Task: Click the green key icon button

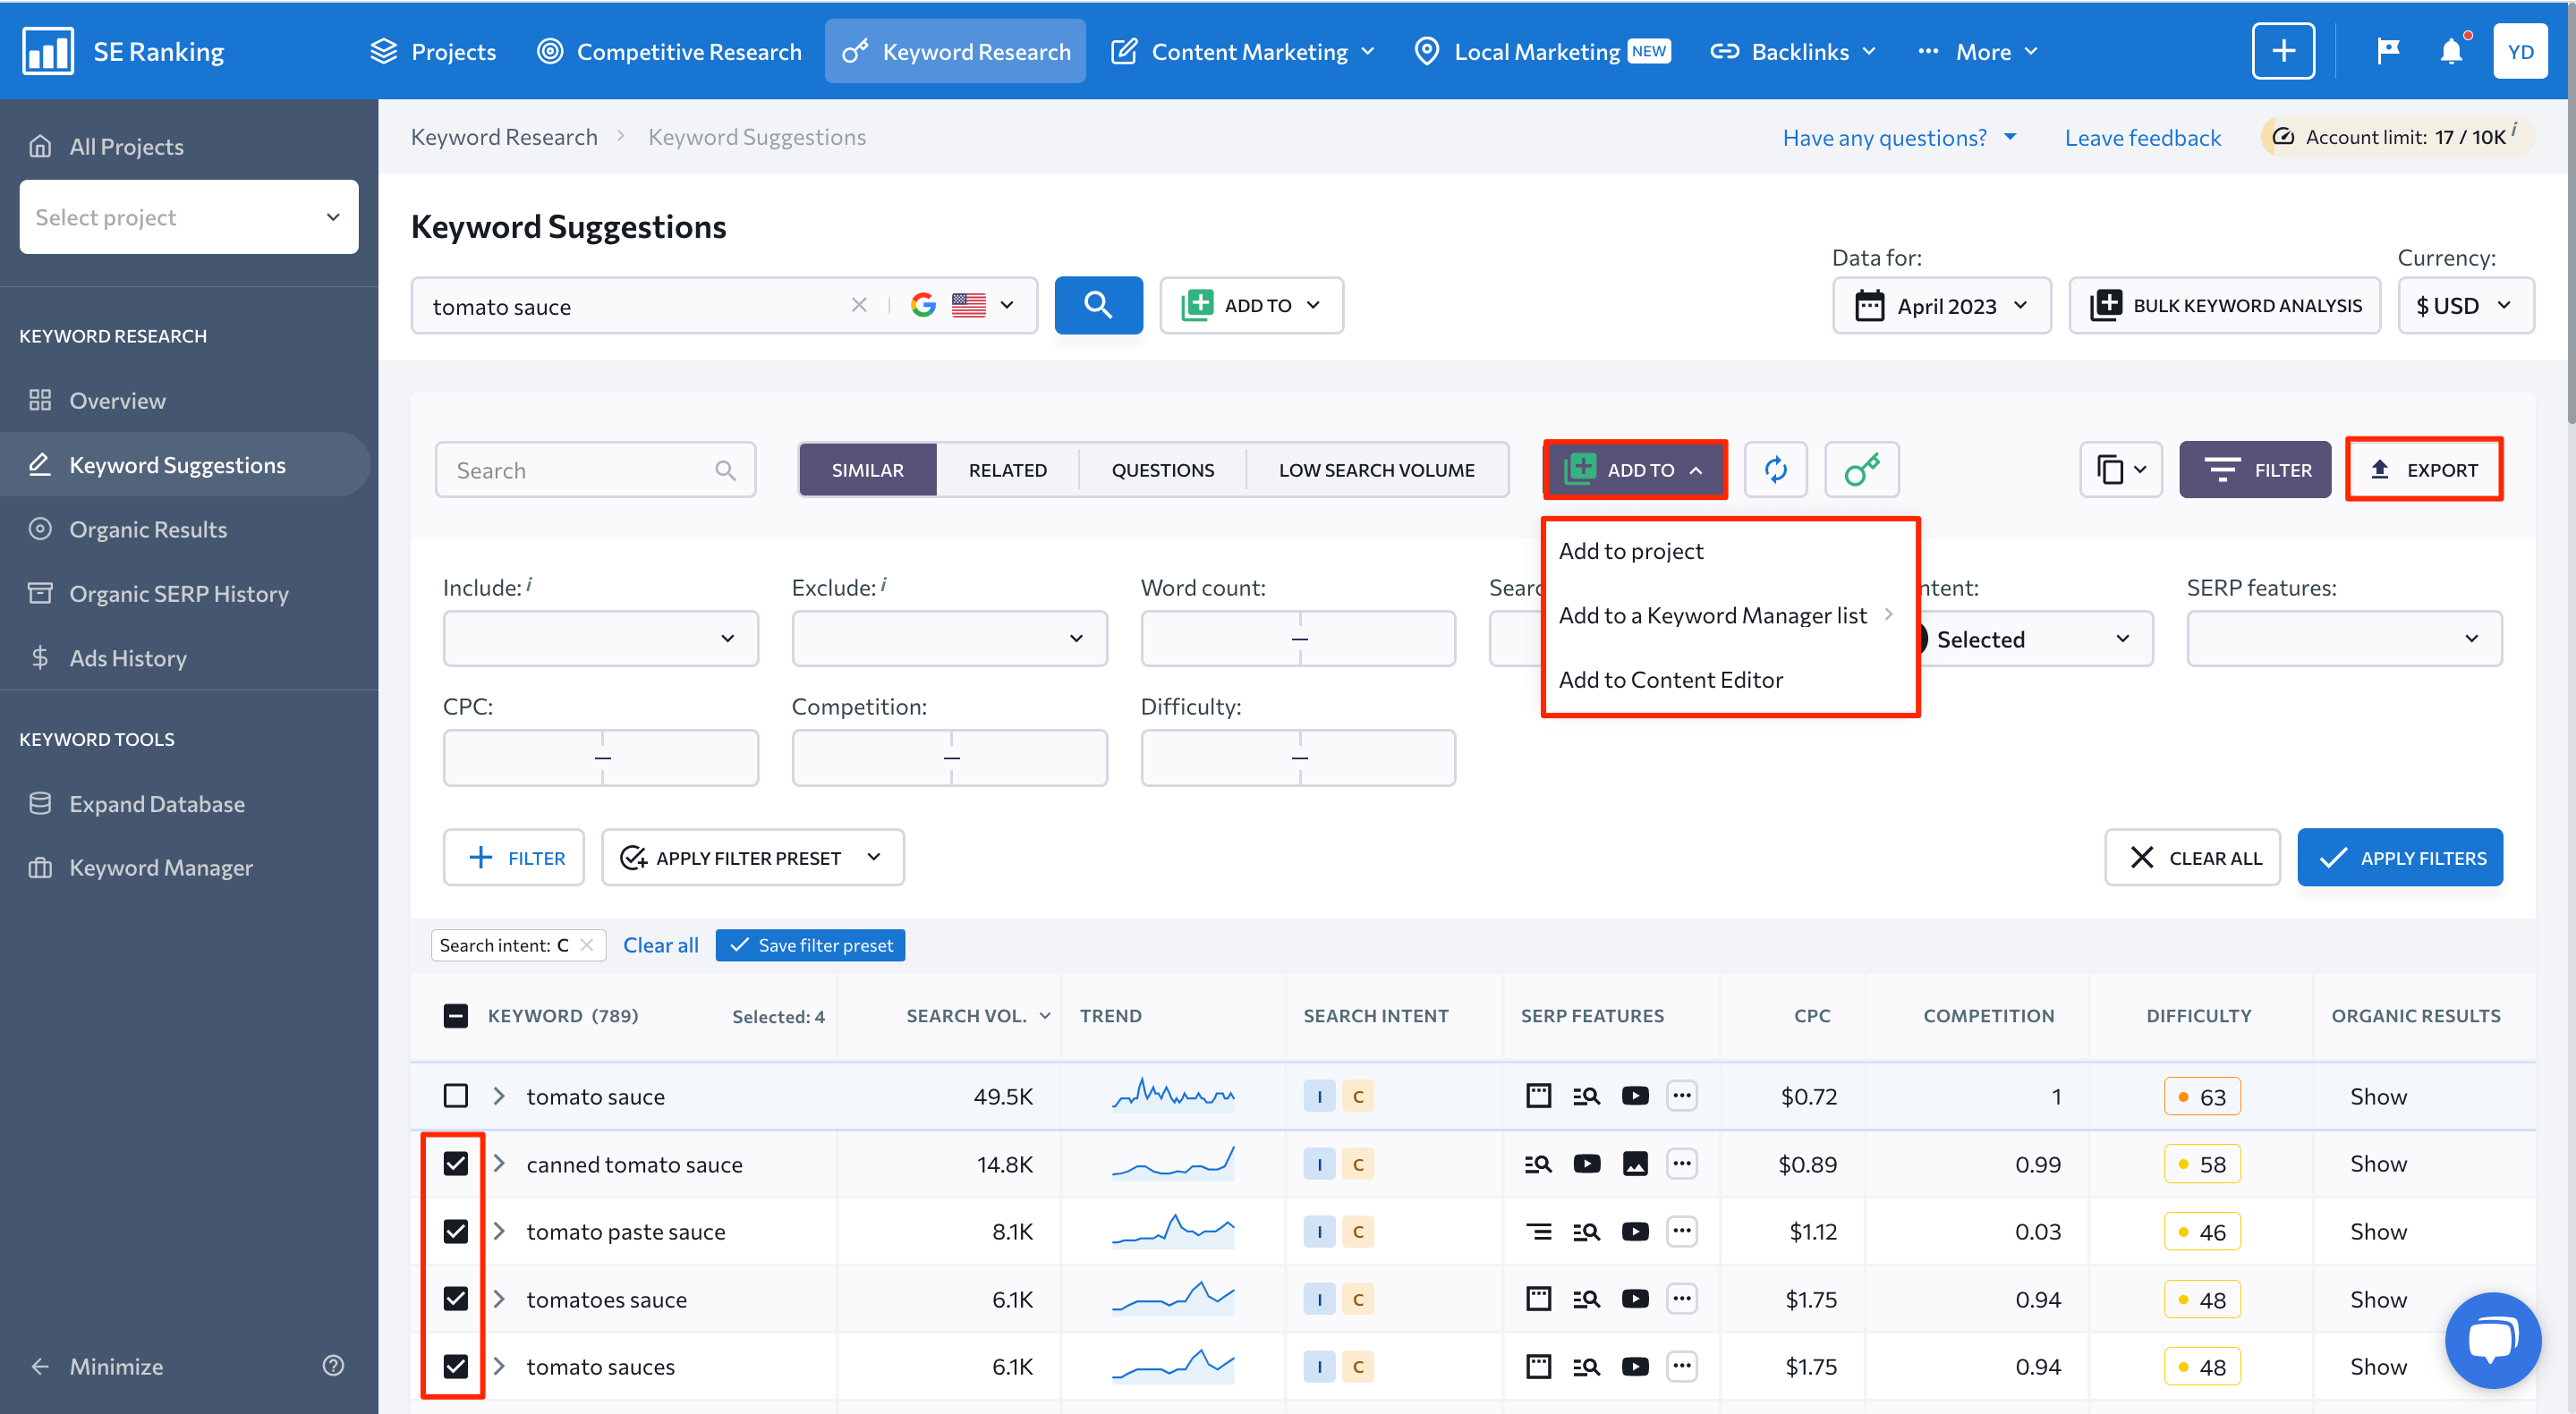Action: (x=1861, y=470)
